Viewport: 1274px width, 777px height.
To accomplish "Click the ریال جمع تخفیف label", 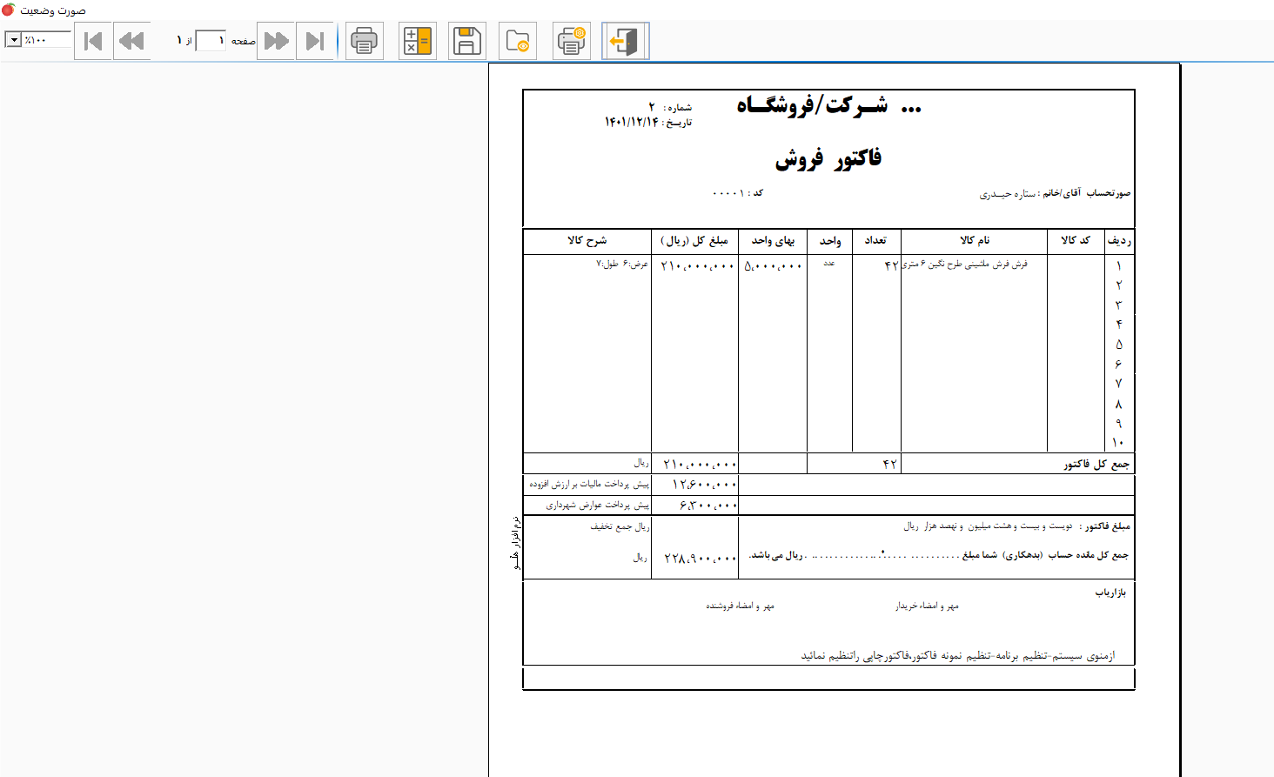I will (620, 526).
